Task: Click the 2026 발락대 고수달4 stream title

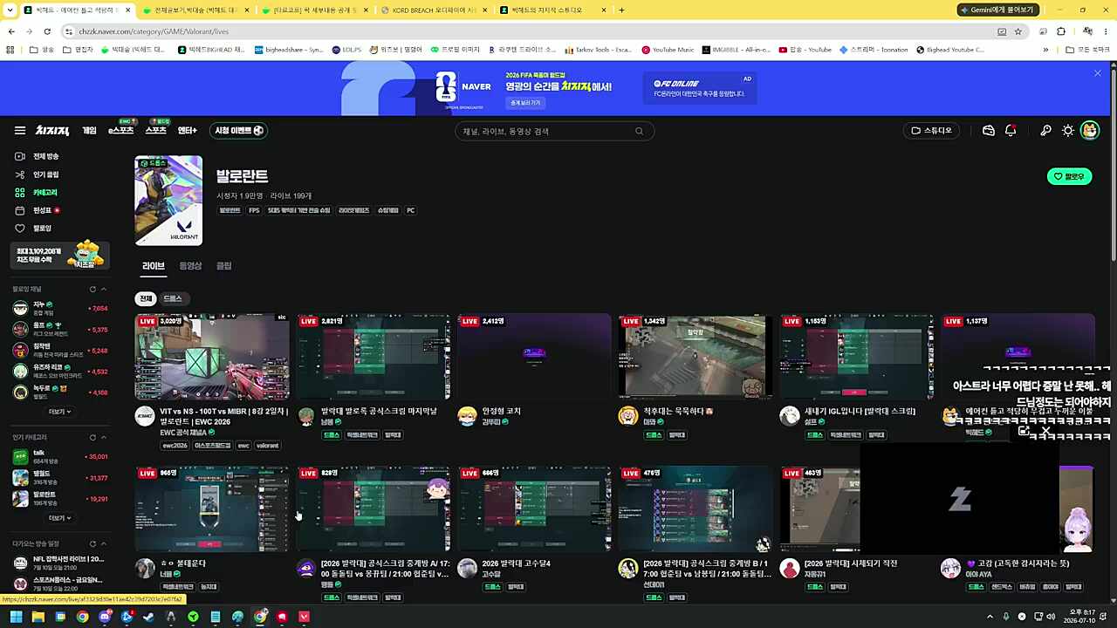Action: click(516, 563)
